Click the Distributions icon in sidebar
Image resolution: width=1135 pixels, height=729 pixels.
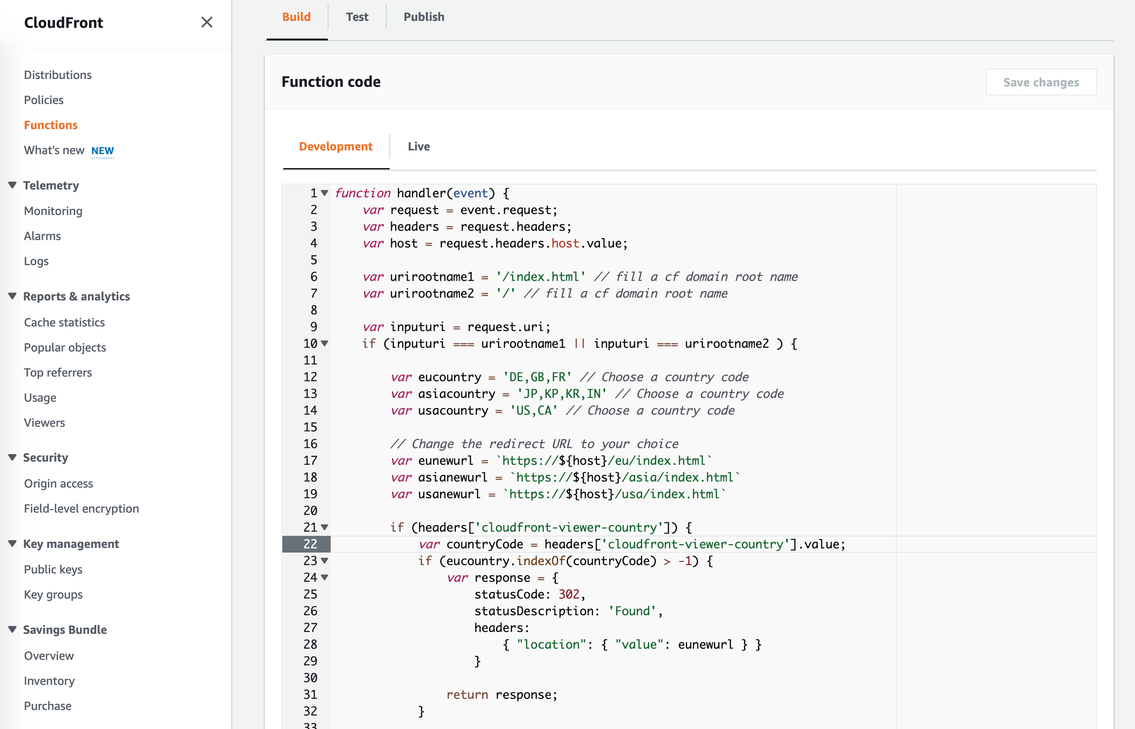click(x=58, y=74)
